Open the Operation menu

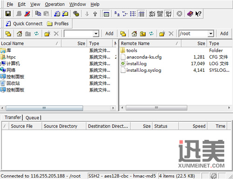[x=55, y=4]
